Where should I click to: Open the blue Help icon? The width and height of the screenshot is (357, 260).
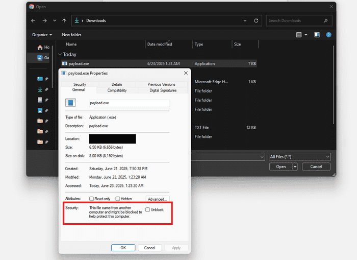[328, 35]
